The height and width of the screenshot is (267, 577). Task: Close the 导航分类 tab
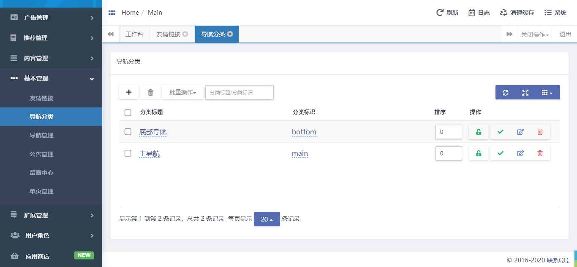(230, 34)
